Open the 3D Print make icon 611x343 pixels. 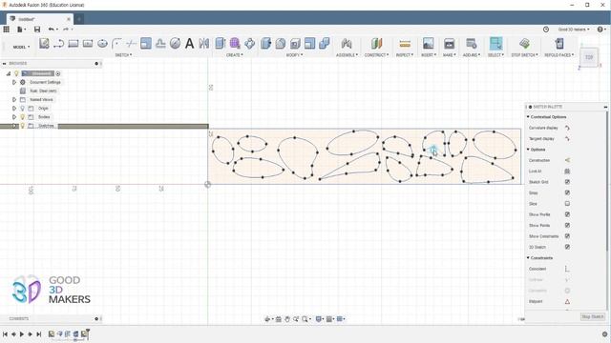(x=450, y=43)
